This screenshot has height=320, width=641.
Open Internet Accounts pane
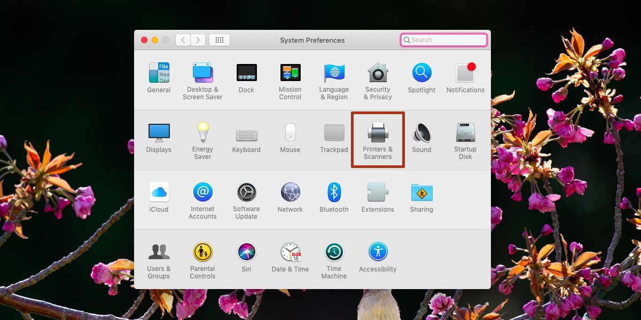click(202, 201)
